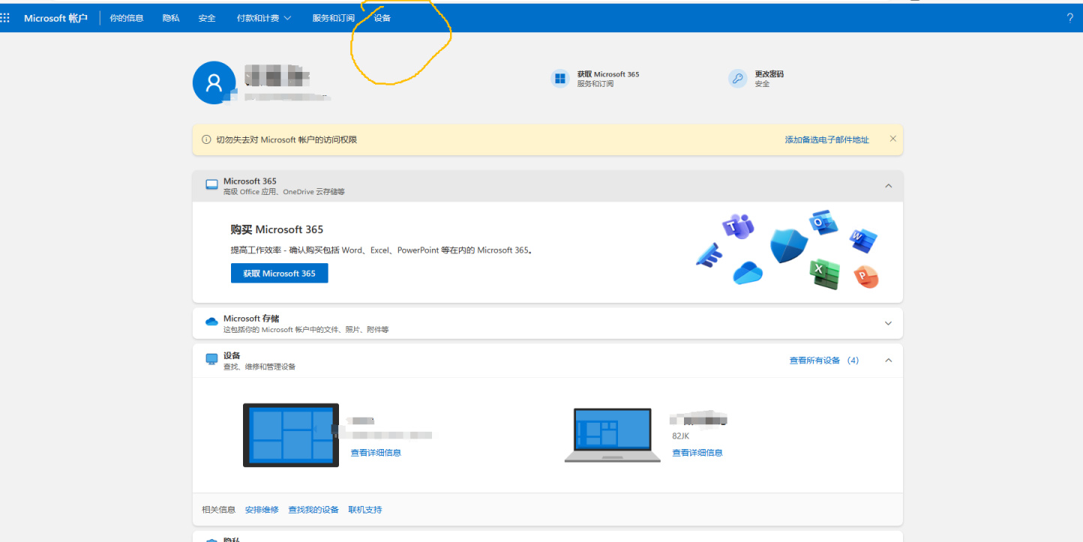1083x542 pixels.
Task: Click the monitor icon of the 设备 section
Action: 211,360
